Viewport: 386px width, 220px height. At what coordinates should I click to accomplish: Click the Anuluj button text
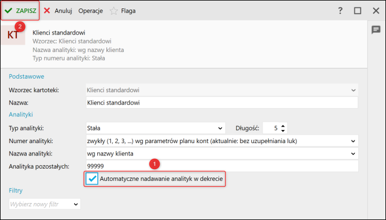click(63, 11)
